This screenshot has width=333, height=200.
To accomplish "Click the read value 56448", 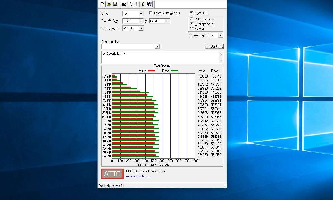I will point(217,76).
